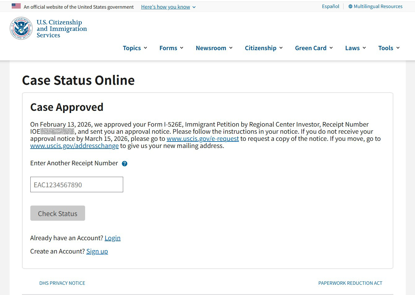The width and height of the screenshot is (415, 295).
Task: Click the US flag icon in banner
Action: (16, 6)
